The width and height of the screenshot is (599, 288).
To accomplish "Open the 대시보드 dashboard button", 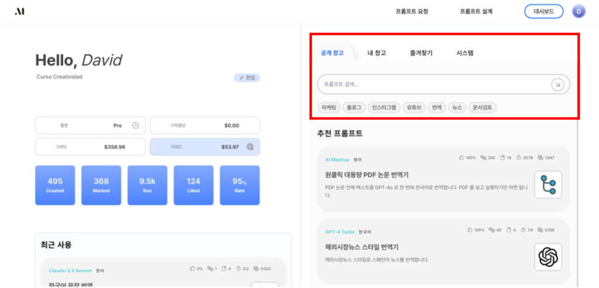I will click(543, 11).
